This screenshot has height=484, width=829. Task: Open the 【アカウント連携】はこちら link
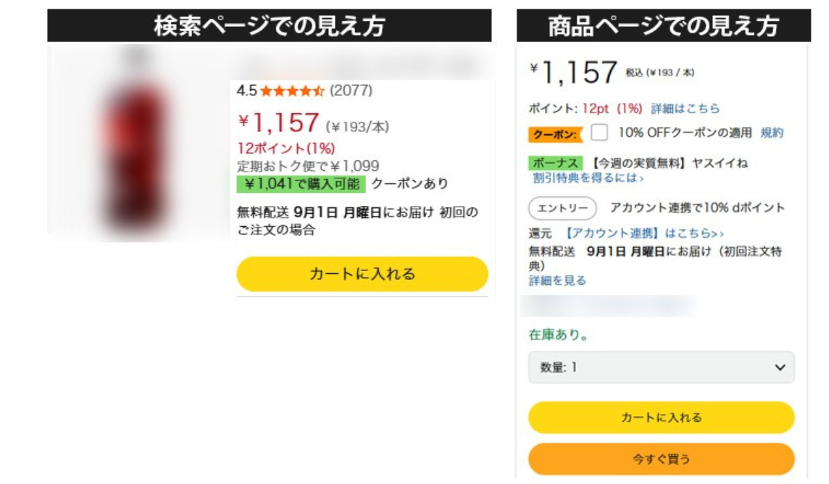click(644, 234)
